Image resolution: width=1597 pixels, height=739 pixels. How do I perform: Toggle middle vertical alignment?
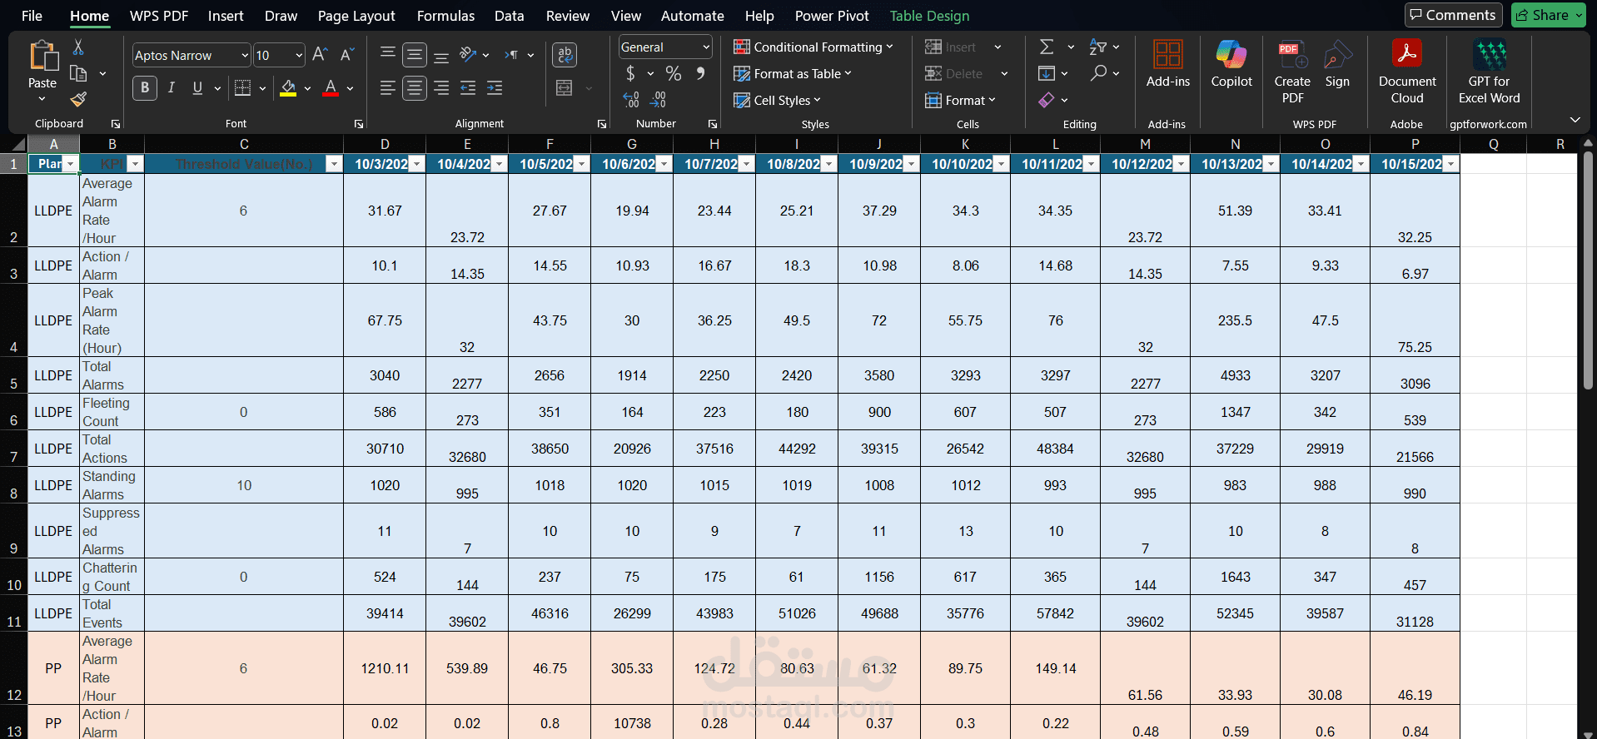tap(415, 55)
